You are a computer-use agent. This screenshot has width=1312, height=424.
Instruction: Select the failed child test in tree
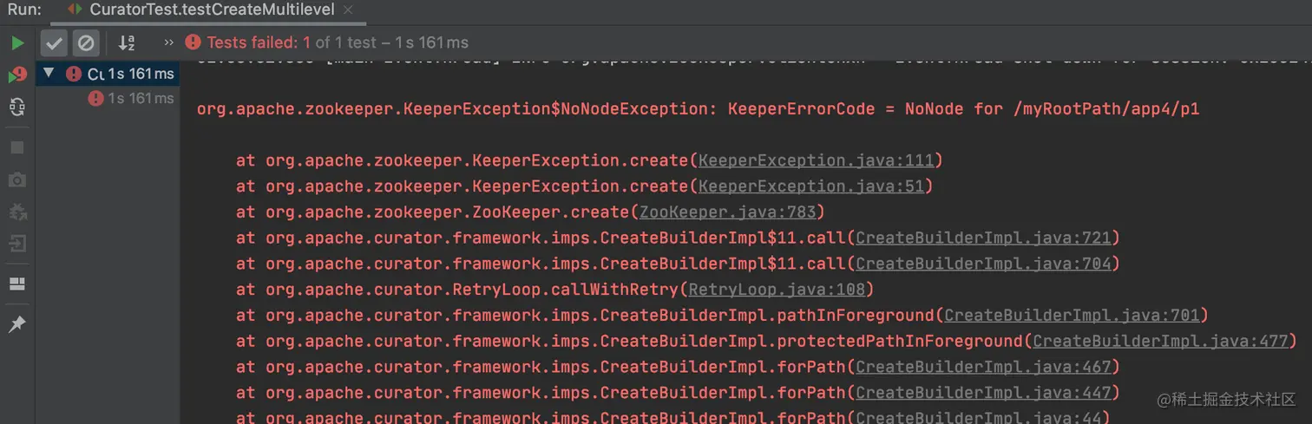click(x=130, y=99)
